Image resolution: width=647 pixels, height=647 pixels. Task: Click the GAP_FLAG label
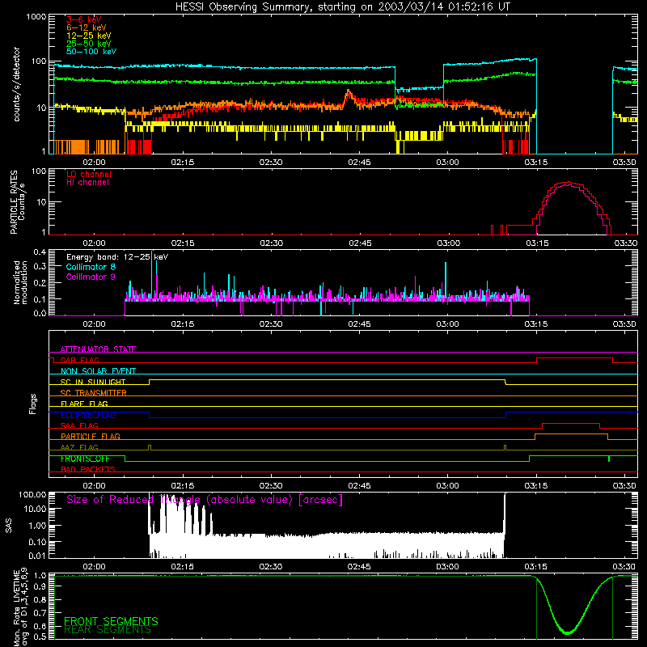pyautogui.click(x=79, y=360)
